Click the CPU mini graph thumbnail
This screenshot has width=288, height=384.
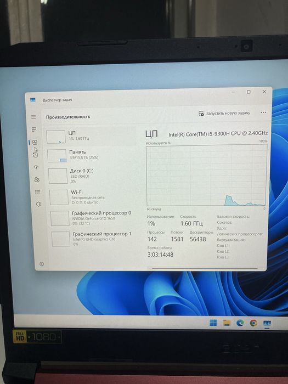(56, 137)
